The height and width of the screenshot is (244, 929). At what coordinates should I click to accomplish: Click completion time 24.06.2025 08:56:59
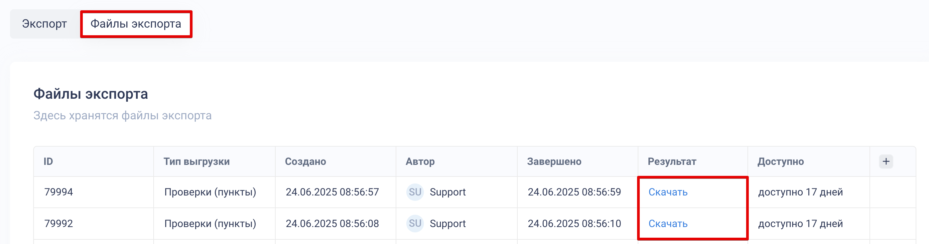(574, 192)
